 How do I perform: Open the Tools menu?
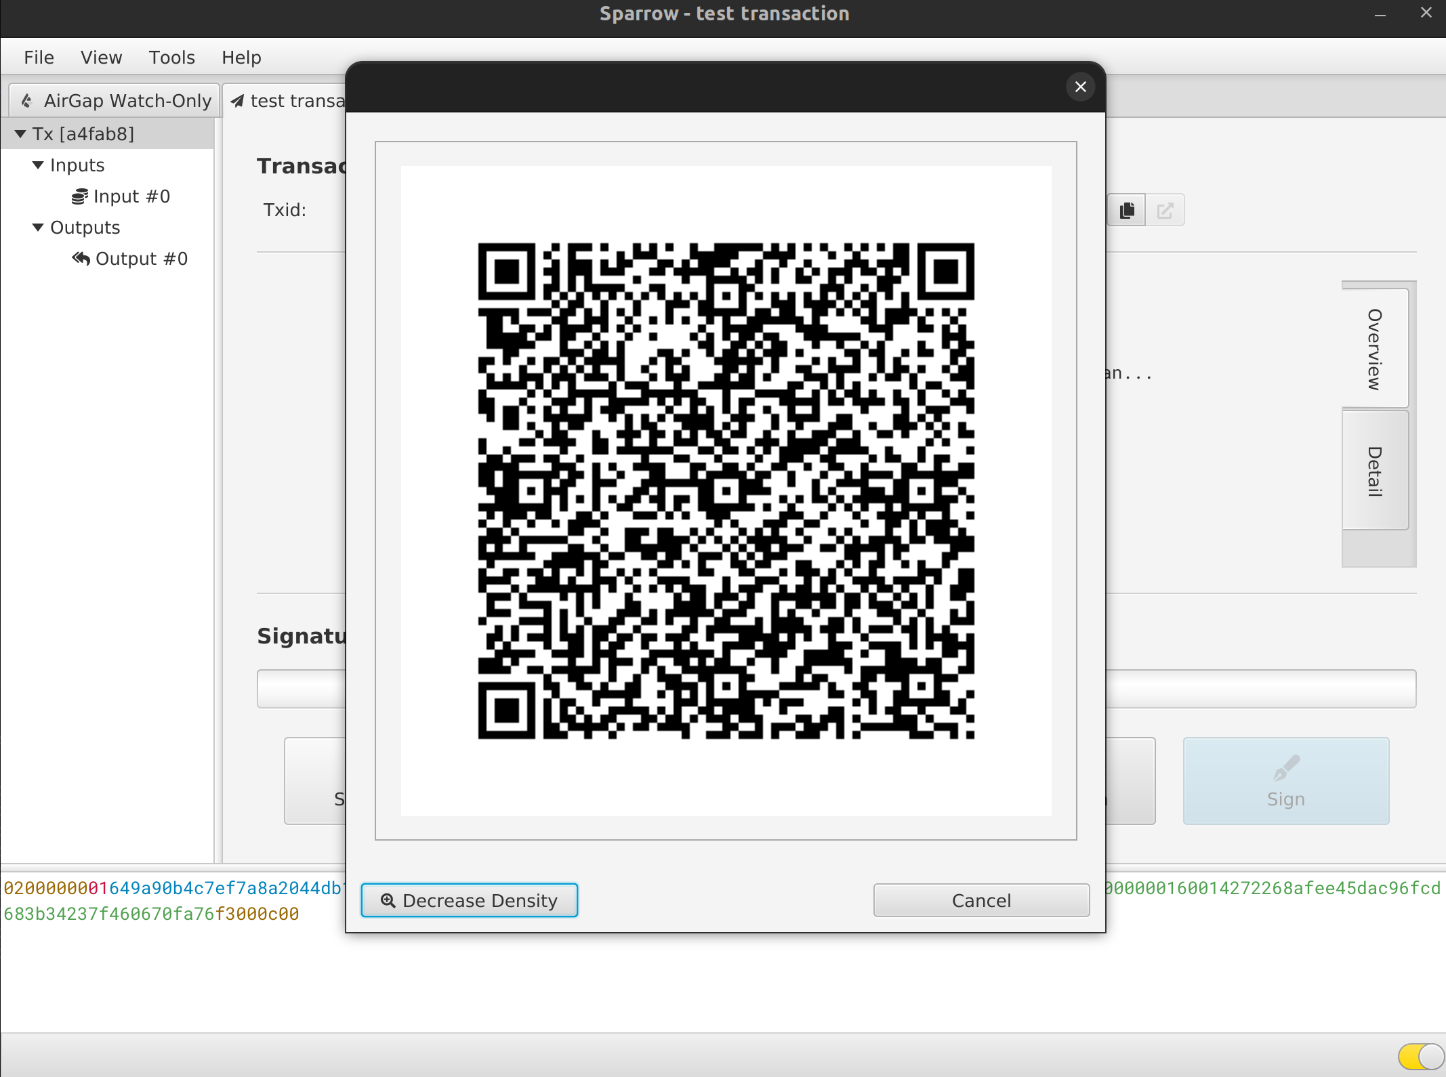[172, 58]
